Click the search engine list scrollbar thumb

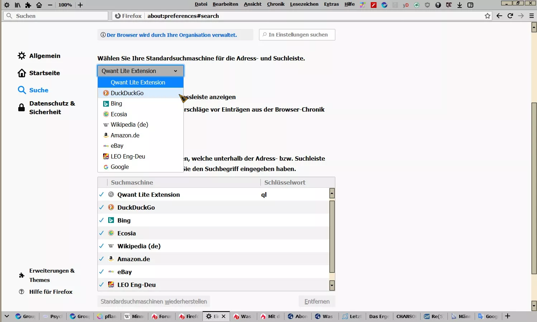332,236
